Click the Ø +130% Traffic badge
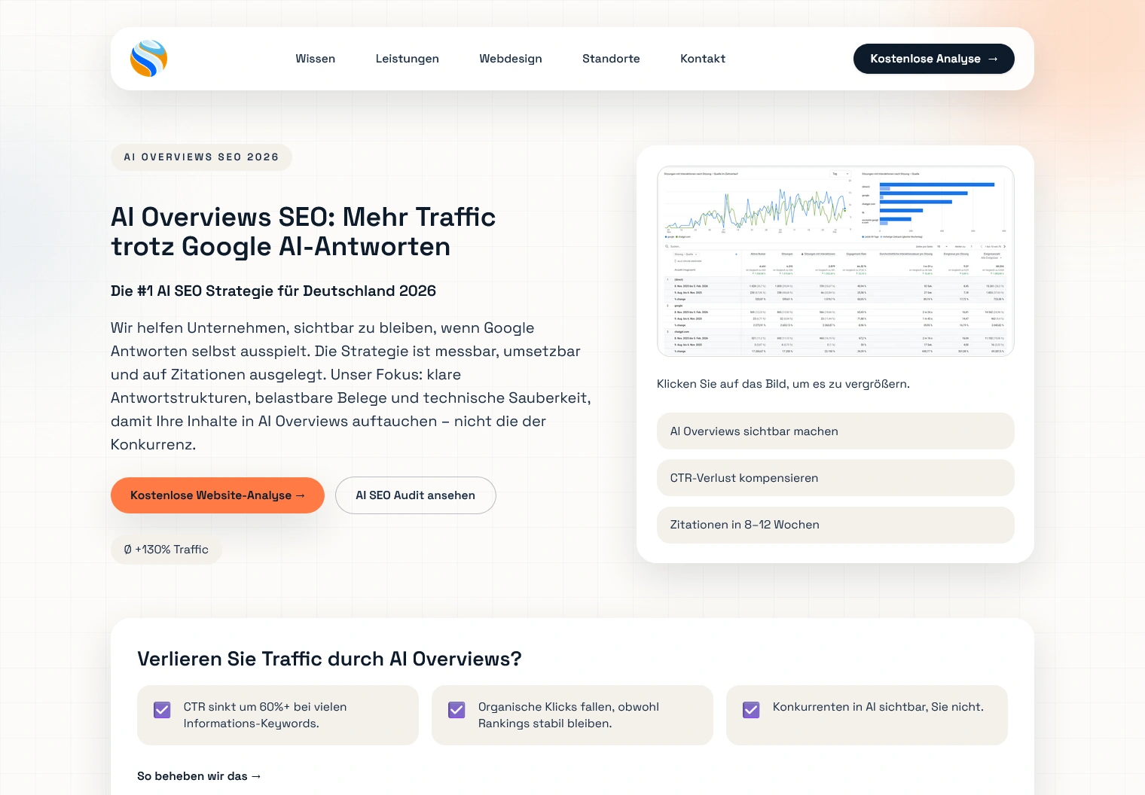The image size is (1145, 795). pyautogui.click(x=166, y=550)
